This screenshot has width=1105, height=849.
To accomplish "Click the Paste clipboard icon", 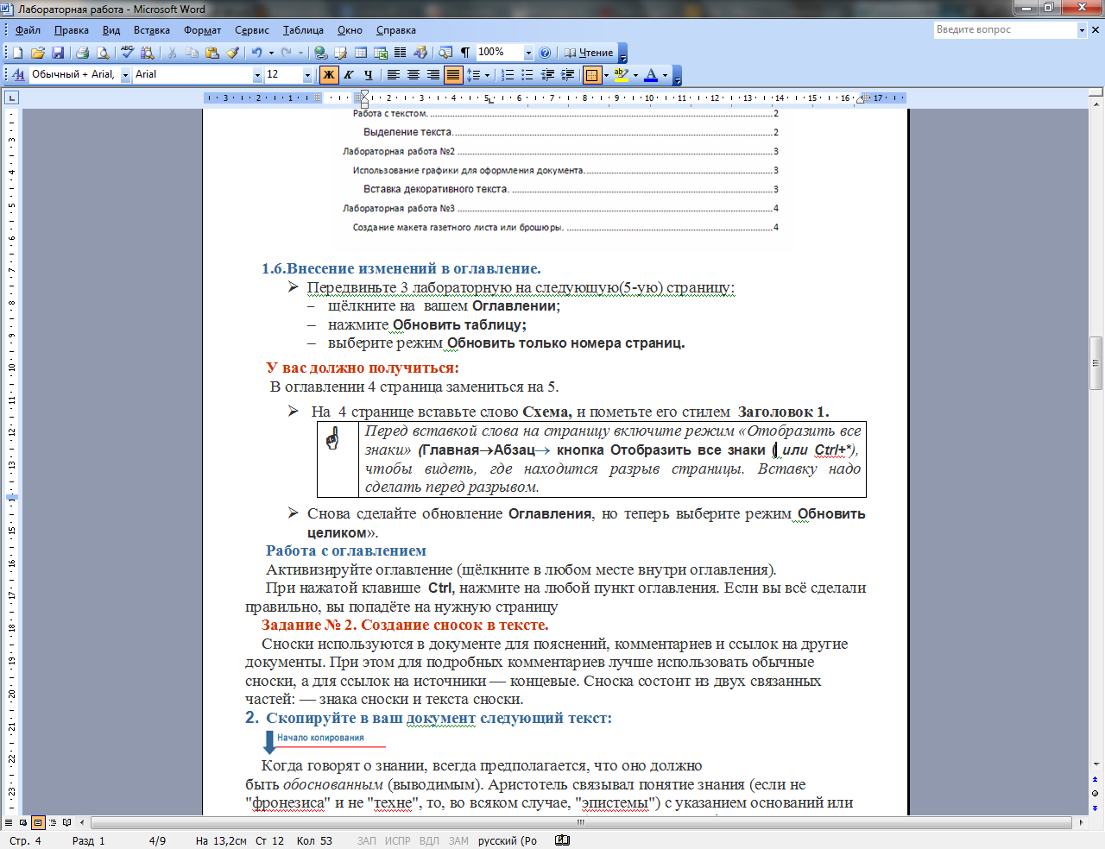I will (212, 53).
